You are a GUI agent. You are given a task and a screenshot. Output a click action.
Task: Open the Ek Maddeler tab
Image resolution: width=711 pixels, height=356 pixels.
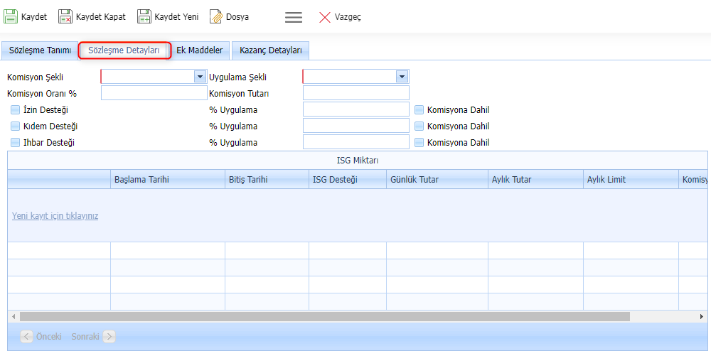(200, 50)
